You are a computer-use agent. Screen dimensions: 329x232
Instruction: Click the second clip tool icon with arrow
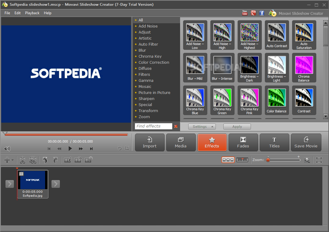(x=78, y=160)
